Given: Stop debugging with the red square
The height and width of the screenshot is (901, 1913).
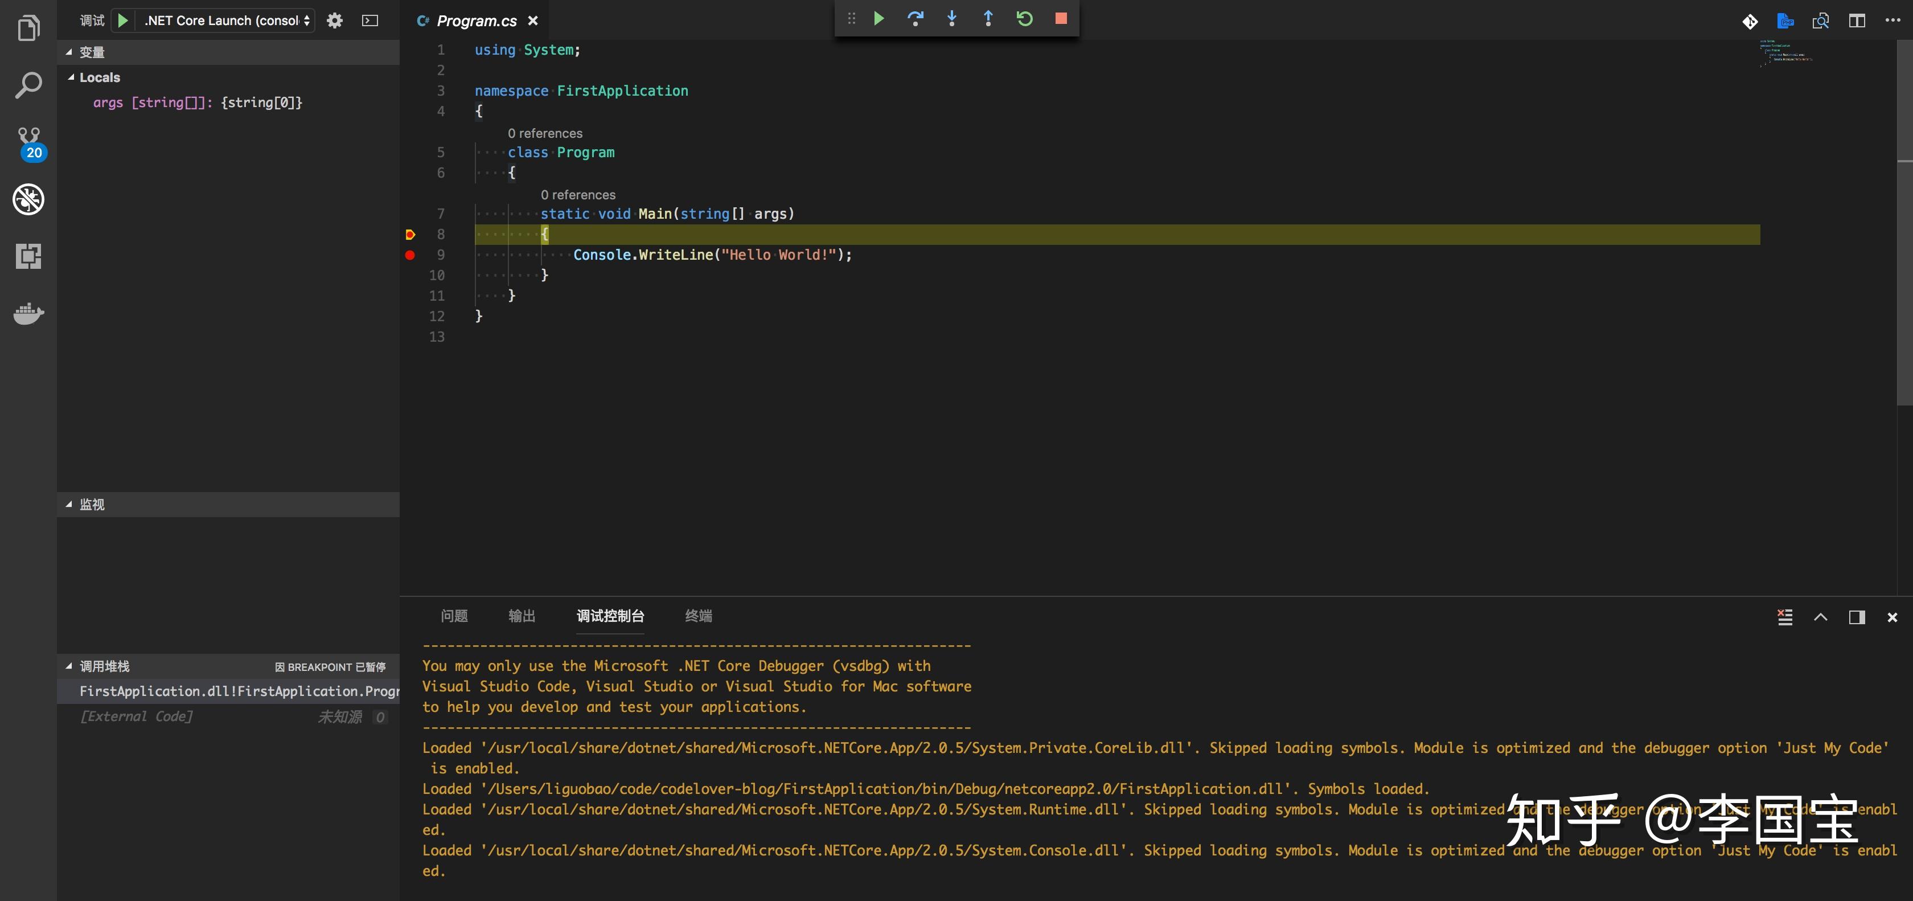Looking at the screenshot, I should (1061, 19).
